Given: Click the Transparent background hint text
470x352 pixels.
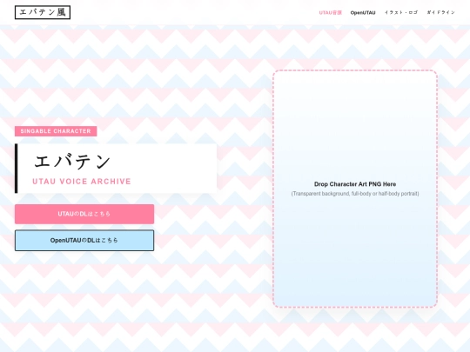Looking at the screenshot, I should [355, 194].
